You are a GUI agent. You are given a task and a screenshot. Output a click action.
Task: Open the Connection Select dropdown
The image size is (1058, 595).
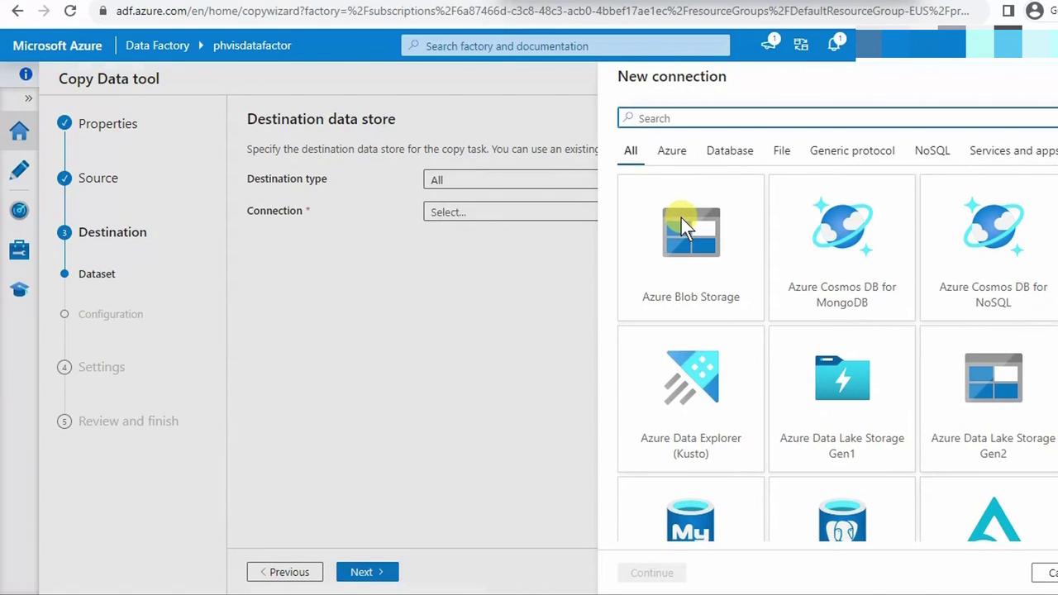pos(510,212)
